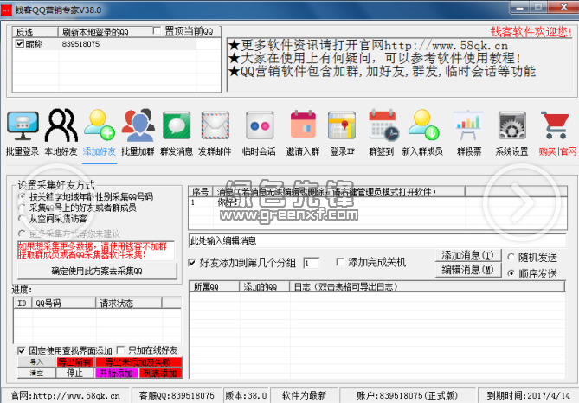
Task: Click 官网:http://www.58qk.cn in status bar
Action: (x=66, y=395)
